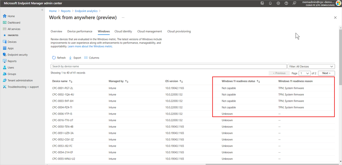This screenshot has width=342, height=165.
Task: Select the Windows tab
Action: [x=104, y=31]
